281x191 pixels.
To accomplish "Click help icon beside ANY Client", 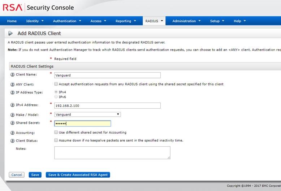I will [12, 84].
